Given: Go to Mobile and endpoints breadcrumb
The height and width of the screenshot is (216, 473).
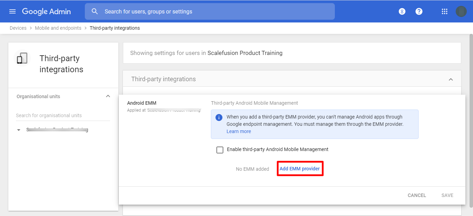Looking at the screenshot, I should coord(58,28).
